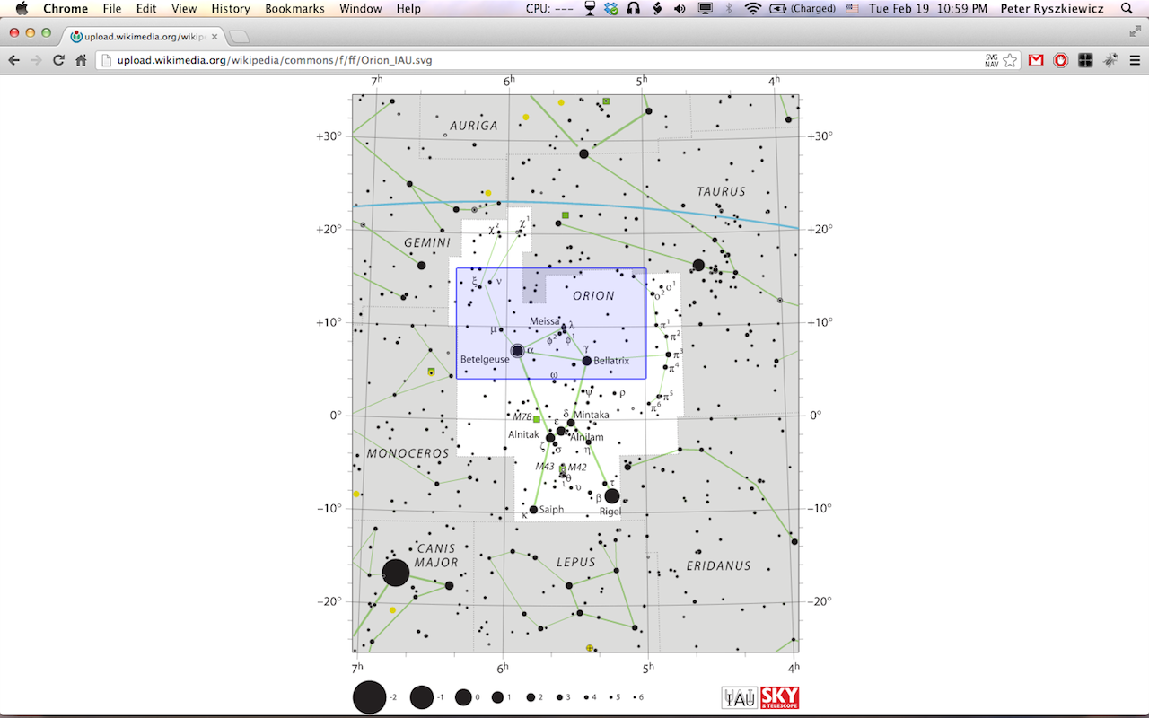Click the M78 nebula label

(x=522, y=416)
